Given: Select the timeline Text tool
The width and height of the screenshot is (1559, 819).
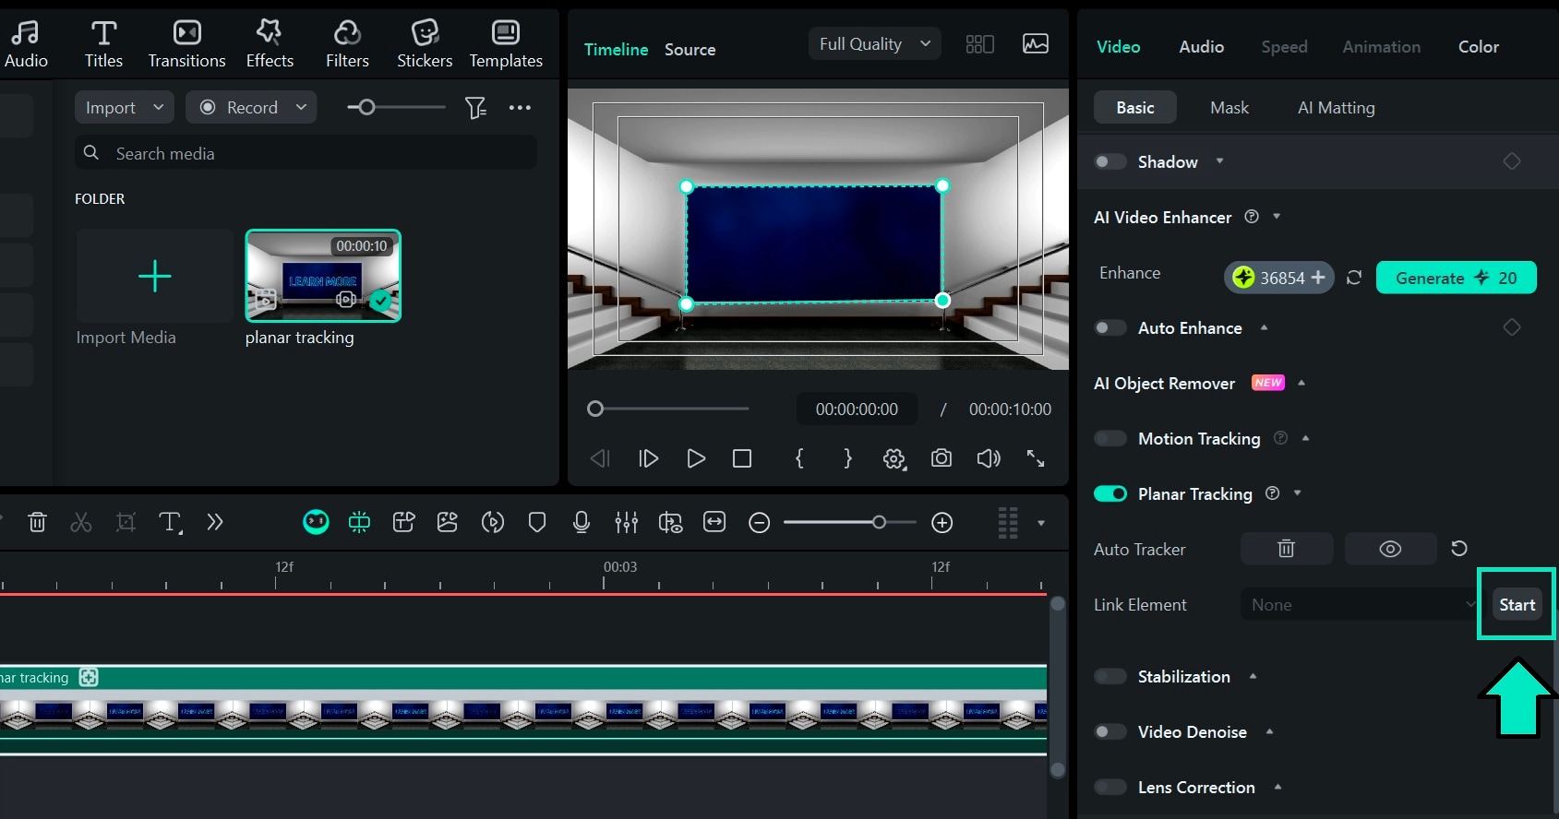Looking at the screenshot, I should click(170, 523).
